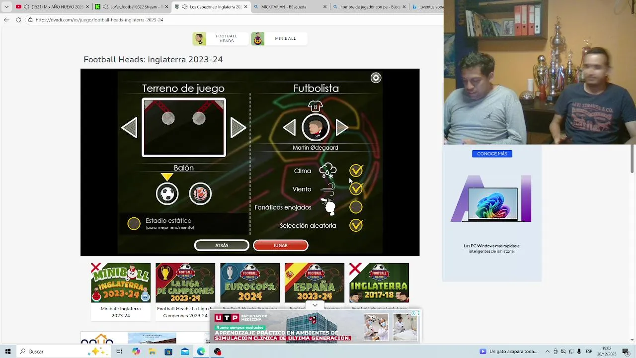Click the site info icon in the address bar
This screenshot has width=636, height=358.
[x=30, y=20]
